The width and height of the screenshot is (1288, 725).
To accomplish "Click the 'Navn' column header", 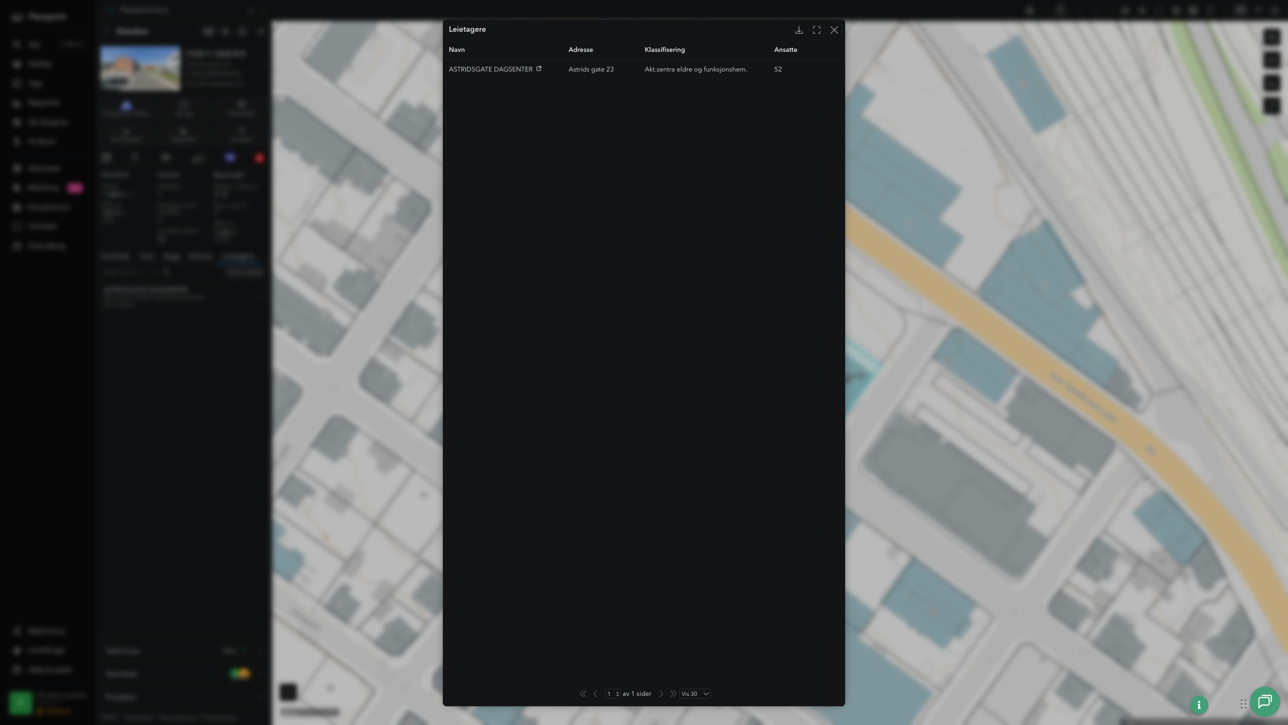I will point(457,50).
